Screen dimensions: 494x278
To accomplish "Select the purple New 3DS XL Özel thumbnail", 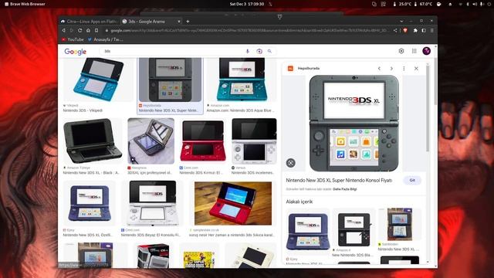I will pyautogui.click(x=90, y=203).
